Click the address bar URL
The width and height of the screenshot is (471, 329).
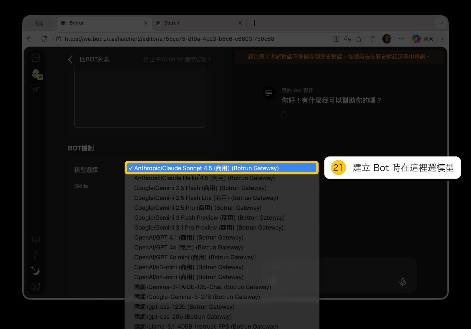[x=170, y=39]
